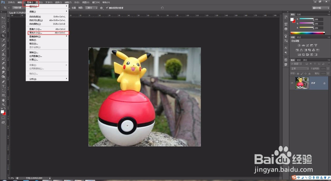Toggle lock image pixels brush icon
The width and height of the screenshot is (331, 181).
coord(302,73)
